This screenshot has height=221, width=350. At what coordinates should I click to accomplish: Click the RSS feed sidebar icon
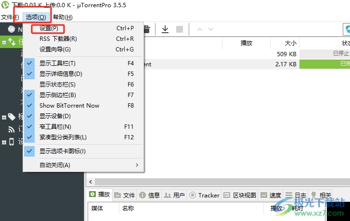(12, 129)
